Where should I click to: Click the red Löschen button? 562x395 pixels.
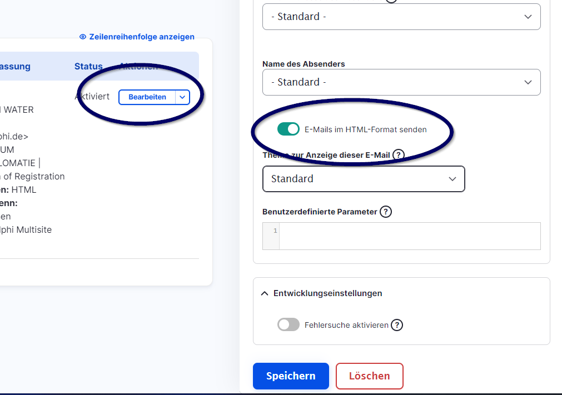click(x=369, y=376)
